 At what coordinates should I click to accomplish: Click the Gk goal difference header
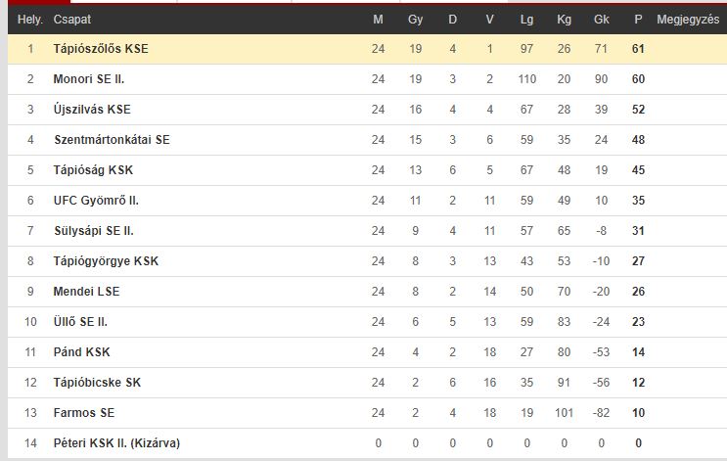click(x=601, y=20)
